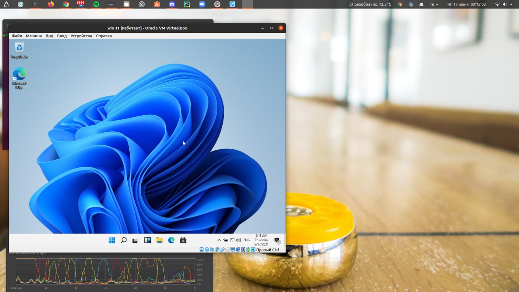Launch File Explorer from the Windows taskbar
This screenshot has height=292, width=519.
click(159, 240)
